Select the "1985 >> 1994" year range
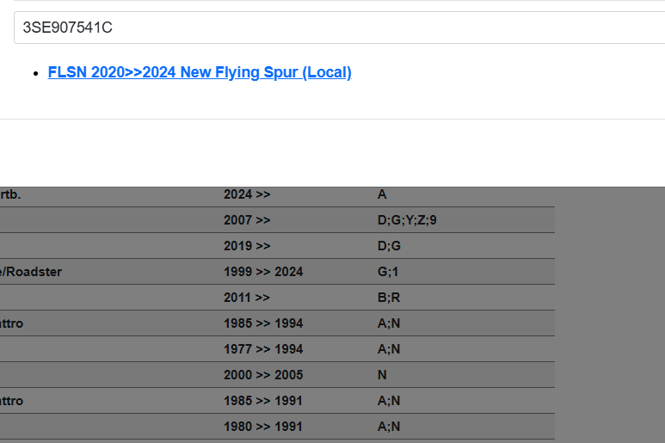665x443 pixels. click(x=263, y=323)
